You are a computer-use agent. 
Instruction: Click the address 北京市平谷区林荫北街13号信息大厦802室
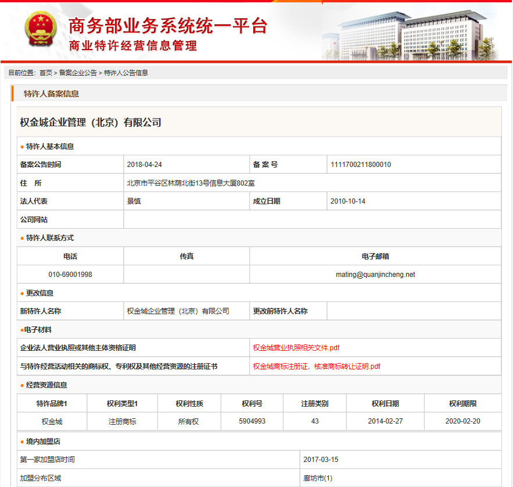tap(191, 183)
